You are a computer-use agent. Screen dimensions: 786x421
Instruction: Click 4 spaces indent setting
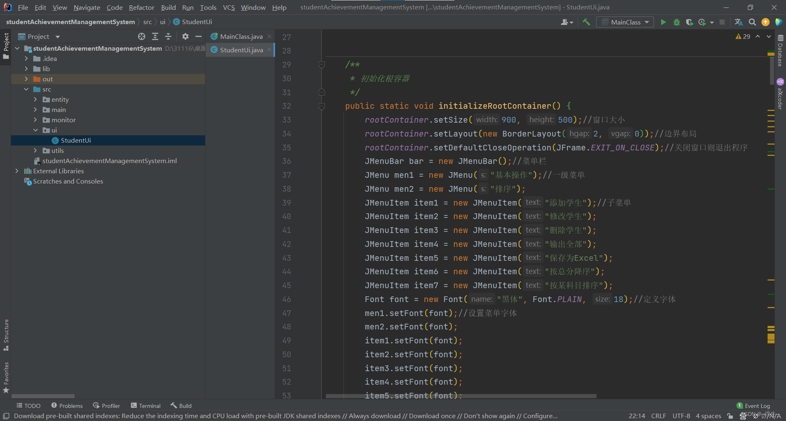[708, 416]
